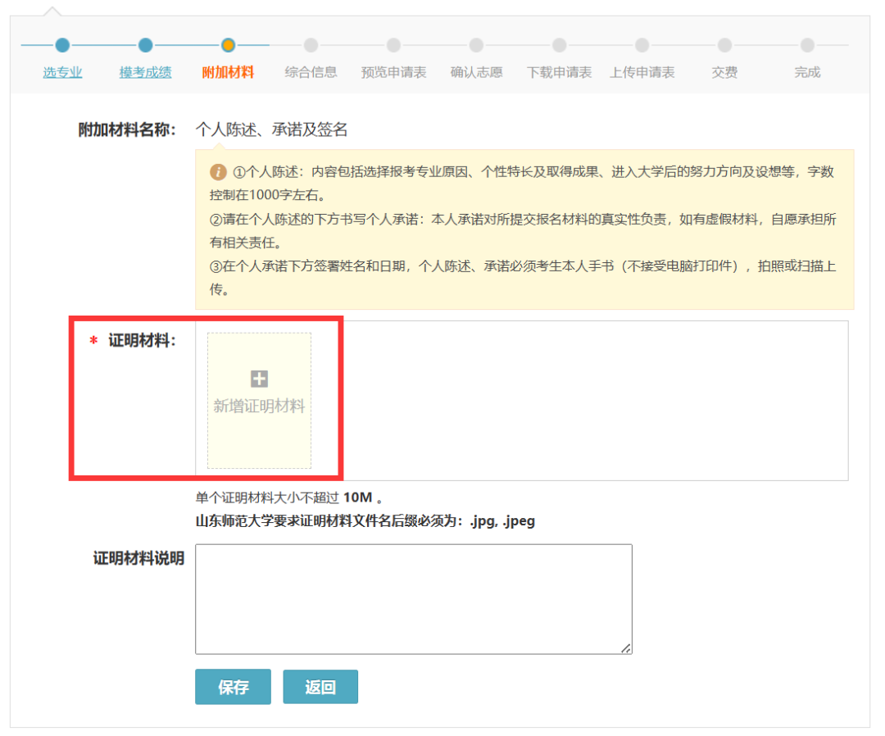Click the grey dot above 上传申请表

tap(642, 45)
